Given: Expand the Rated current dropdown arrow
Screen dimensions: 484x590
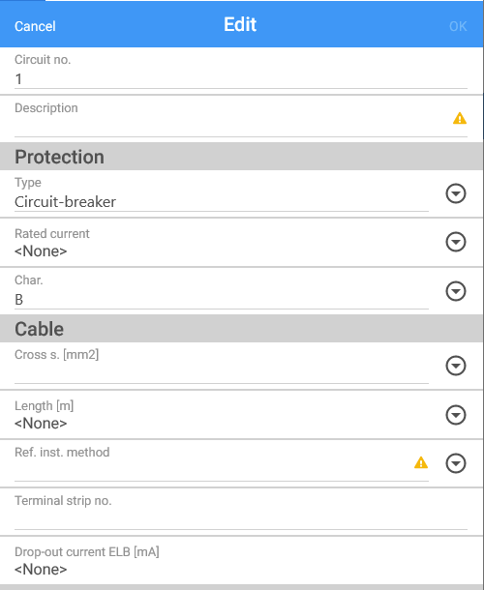Looking at the screenshot, I should click(x=456, y=242).
